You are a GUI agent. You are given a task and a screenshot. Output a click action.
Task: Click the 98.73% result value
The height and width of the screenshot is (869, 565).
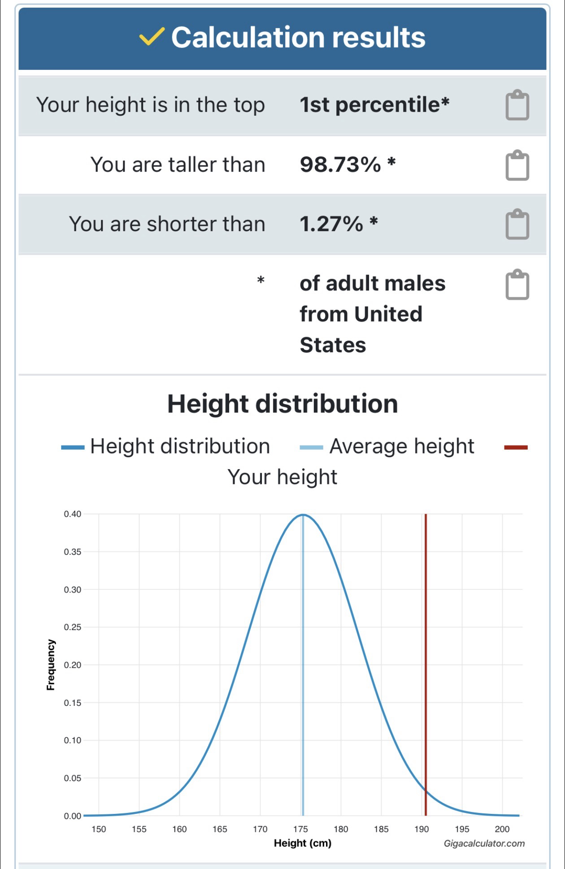click(340, 164)
